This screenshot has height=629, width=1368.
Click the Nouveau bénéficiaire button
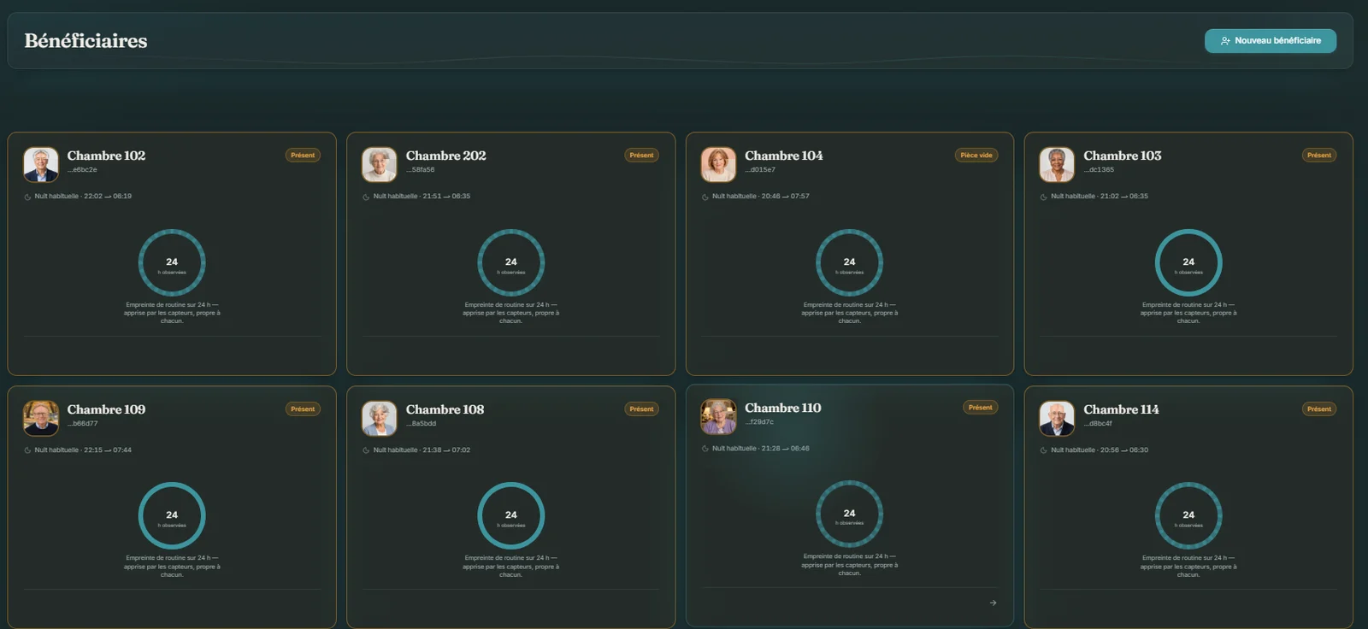(1271, 40)
